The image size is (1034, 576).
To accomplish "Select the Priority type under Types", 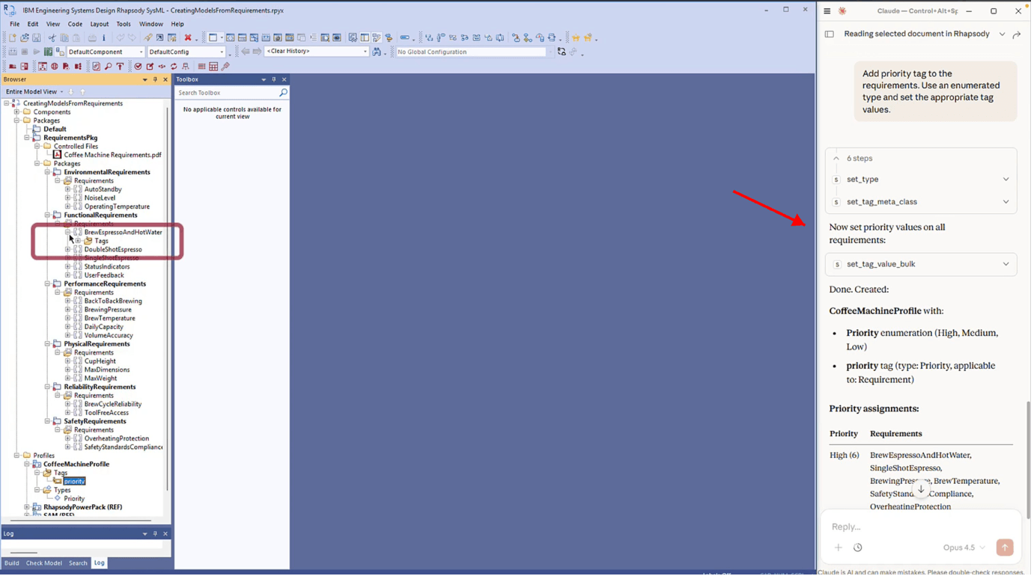I will tap(74, 499).
